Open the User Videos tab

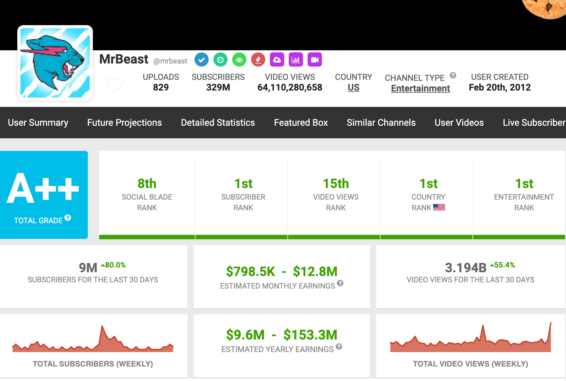click(x=459, y=123)
